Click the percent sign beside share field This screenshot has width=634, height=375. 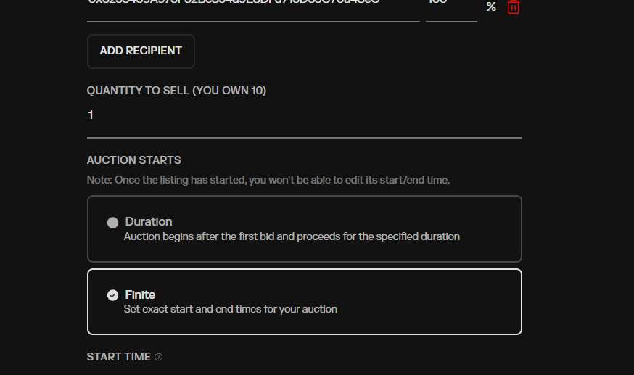pyautogui.click(x=491, y=7)
